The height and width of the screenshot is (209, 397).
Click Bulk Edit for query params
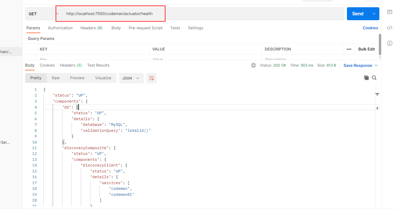tap(366, 49)
